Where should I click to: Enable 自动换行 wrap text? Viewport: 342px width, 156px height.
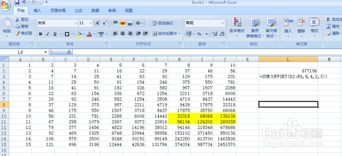pyautogui.click(x=163, y=23)
